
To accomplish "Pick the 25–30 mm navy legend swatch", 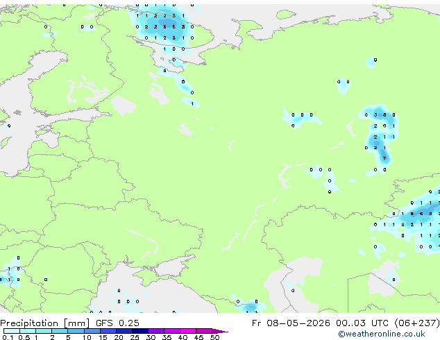I will coord(140,331).
